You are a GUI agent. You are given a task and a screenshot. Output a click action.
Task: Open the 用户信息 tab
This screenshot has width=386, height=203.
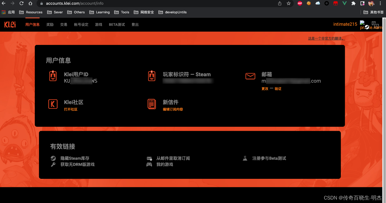pyautogui.click(x=32, y=24)
